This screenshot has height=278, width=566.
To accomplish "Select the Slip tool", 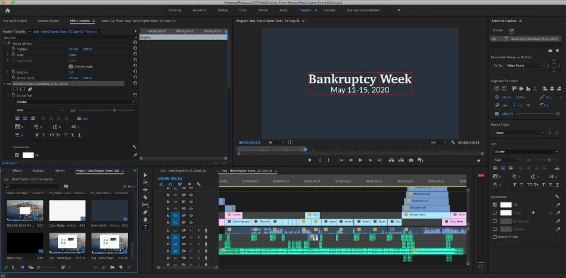I will (x=145, y=204).
